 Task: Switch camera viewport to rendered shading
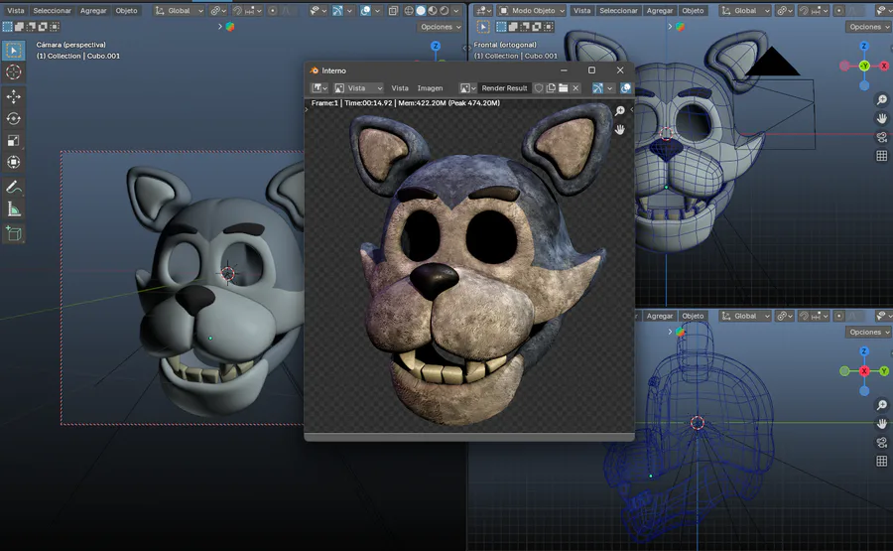[445, 10]
